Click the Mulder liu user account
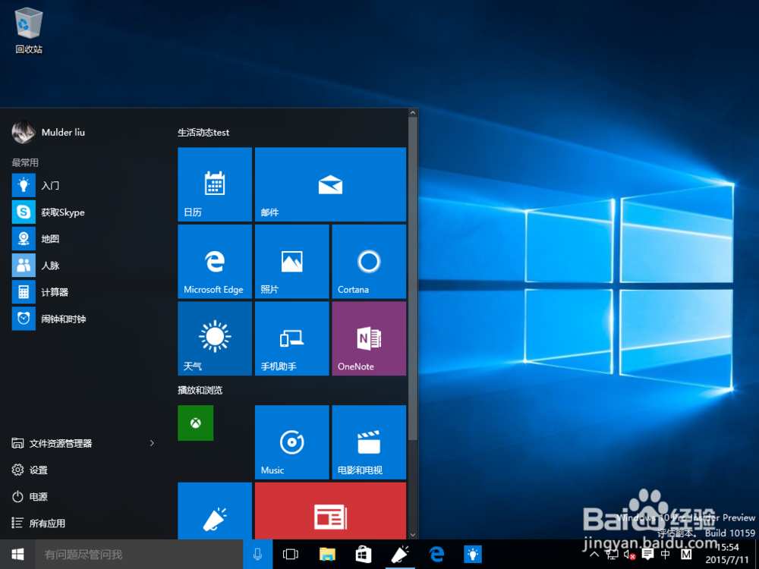 pos(49,132)
